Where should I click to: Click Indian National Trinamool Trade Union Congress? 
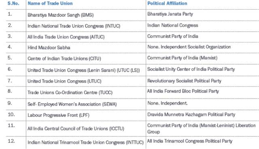point(85,143)
